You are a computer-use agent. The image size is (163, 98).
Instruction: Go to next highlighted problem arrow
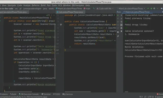[54, 15]
